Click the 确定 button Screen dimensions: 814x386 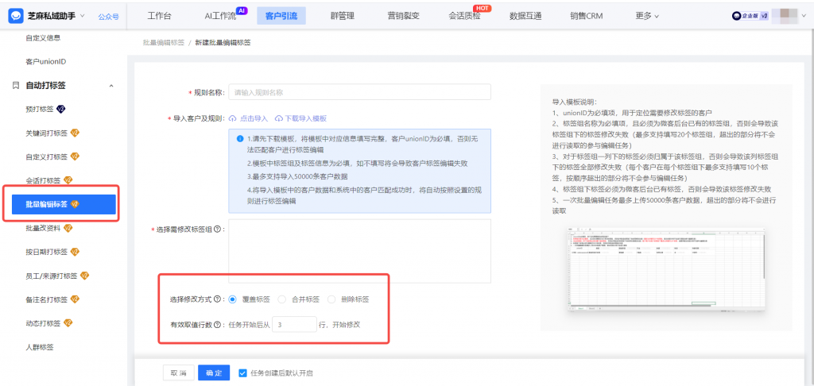pos(214,372)
